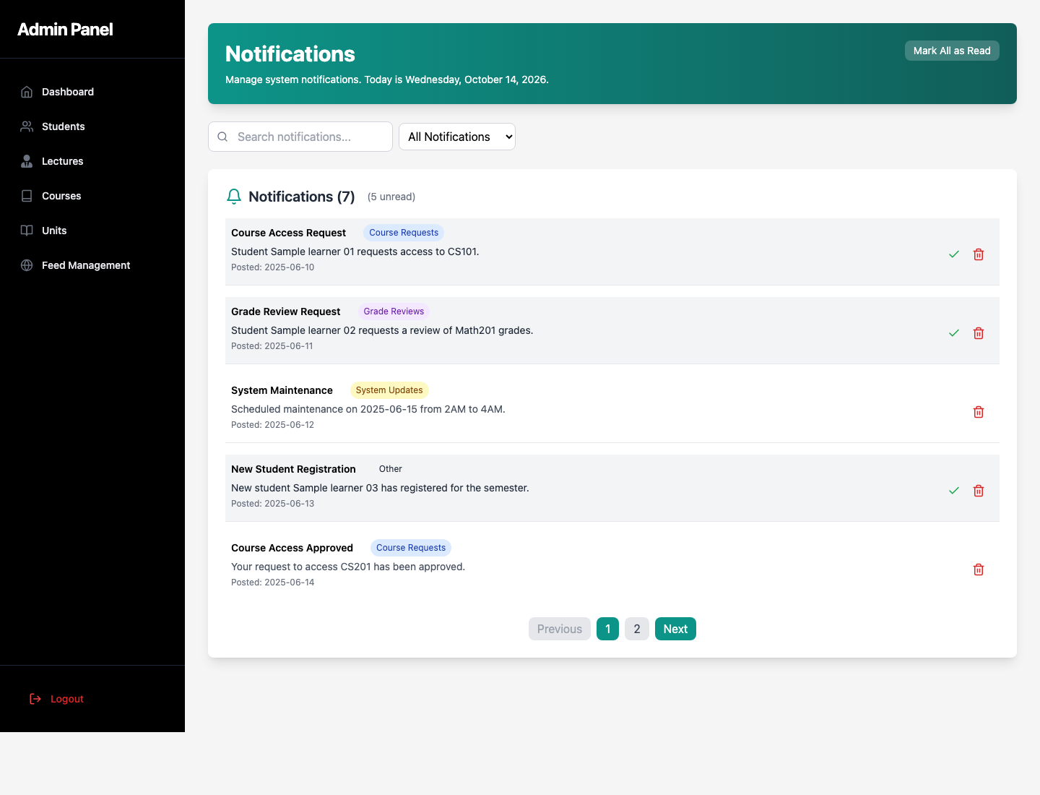Click the System Updates tag

[x=389, y=390]
